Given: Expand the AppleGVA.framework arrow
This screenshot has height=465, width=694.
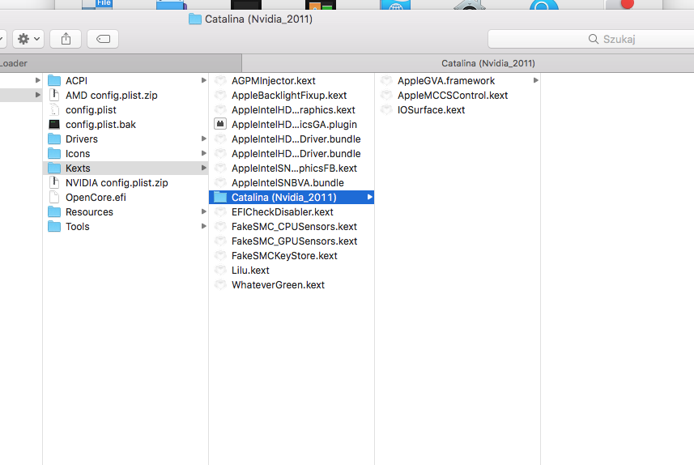Looking at the screenshot, I should coord(535,80).
